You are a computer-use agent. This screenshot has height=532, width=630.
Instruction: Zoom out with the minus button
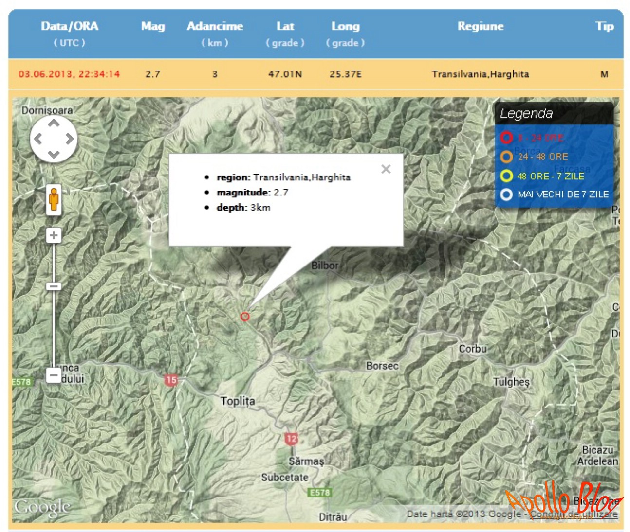coord(54,375)
